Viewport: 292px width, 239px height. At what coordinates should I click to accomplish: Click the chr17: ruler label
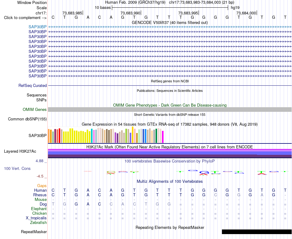tap(41, 13)
